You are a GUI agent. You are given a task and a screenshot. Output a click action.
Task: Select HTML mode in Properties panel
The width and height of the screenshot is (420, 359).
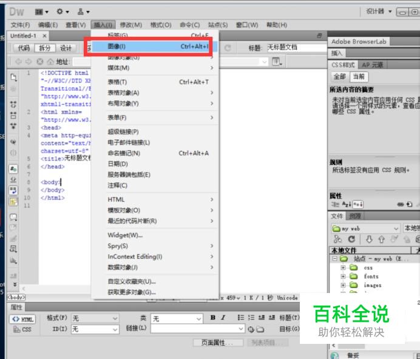(22, 319)
